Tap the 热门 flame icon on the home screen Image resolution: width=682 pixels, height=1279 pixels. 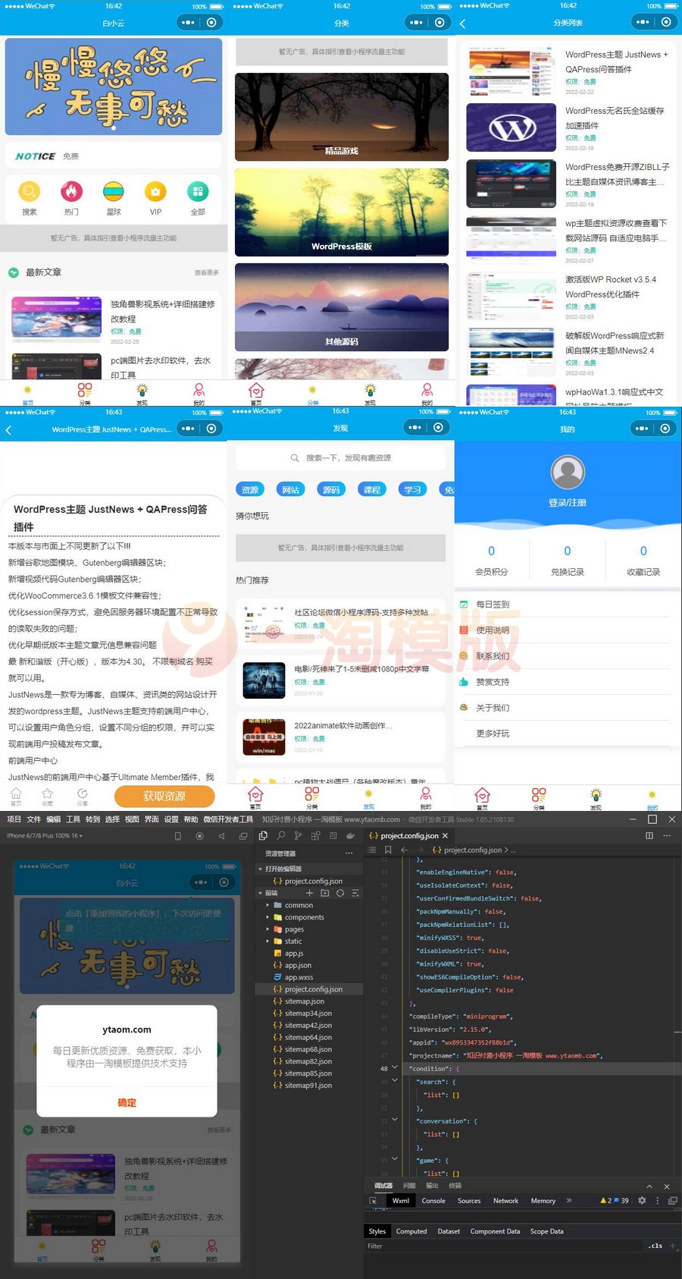tap(71, 191)
